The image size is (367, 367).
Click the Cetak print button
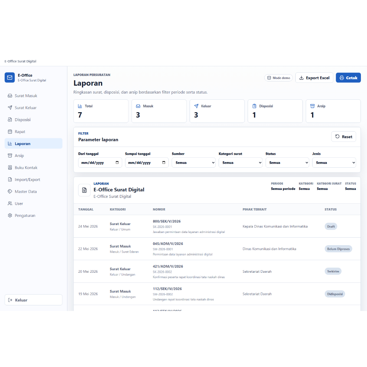(348, 78)
